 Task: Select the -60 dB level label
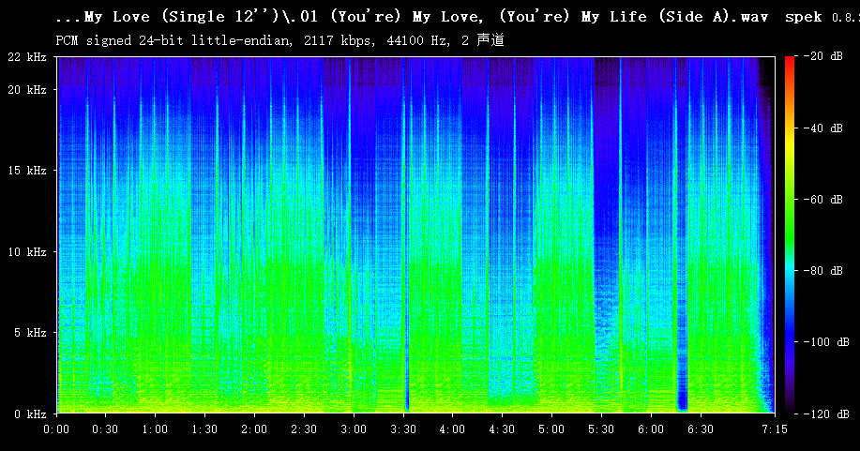[822, 200]
